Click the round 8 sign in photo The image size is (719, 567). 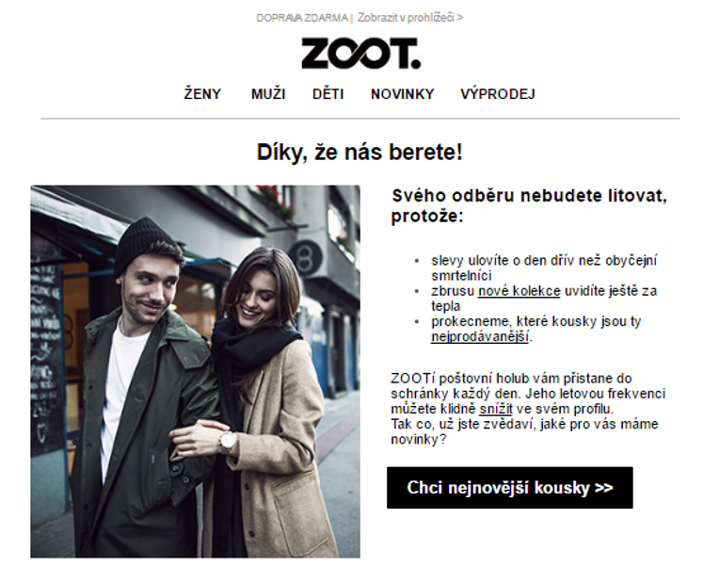click(306, 258)
